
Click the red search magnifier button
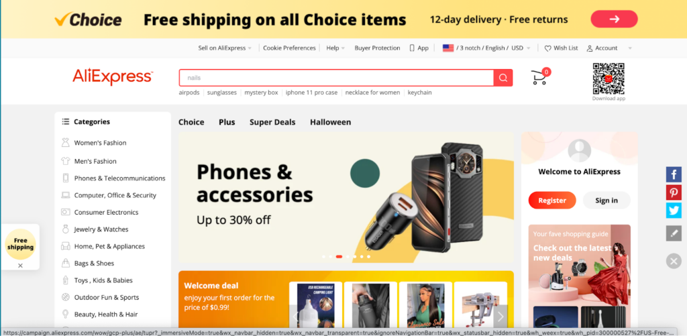coord(503,78)
